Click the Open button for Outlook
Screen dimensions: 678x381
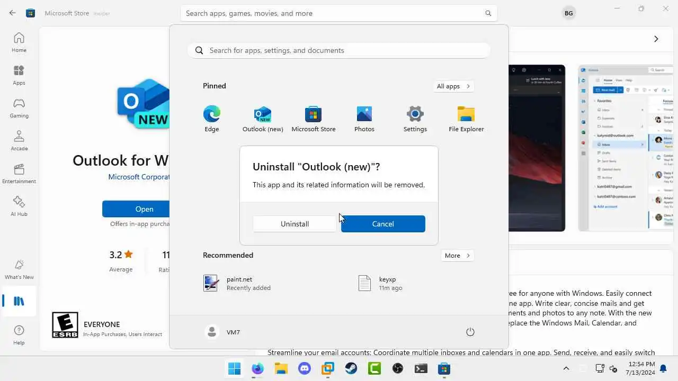point(136,209)
